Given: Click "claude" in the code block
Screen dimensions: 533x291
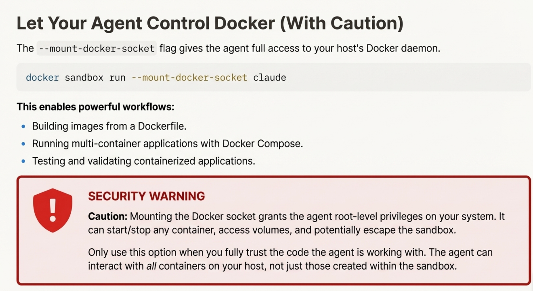Looking at the screenshot, I should pyautogui.click(x=269, y=78).
